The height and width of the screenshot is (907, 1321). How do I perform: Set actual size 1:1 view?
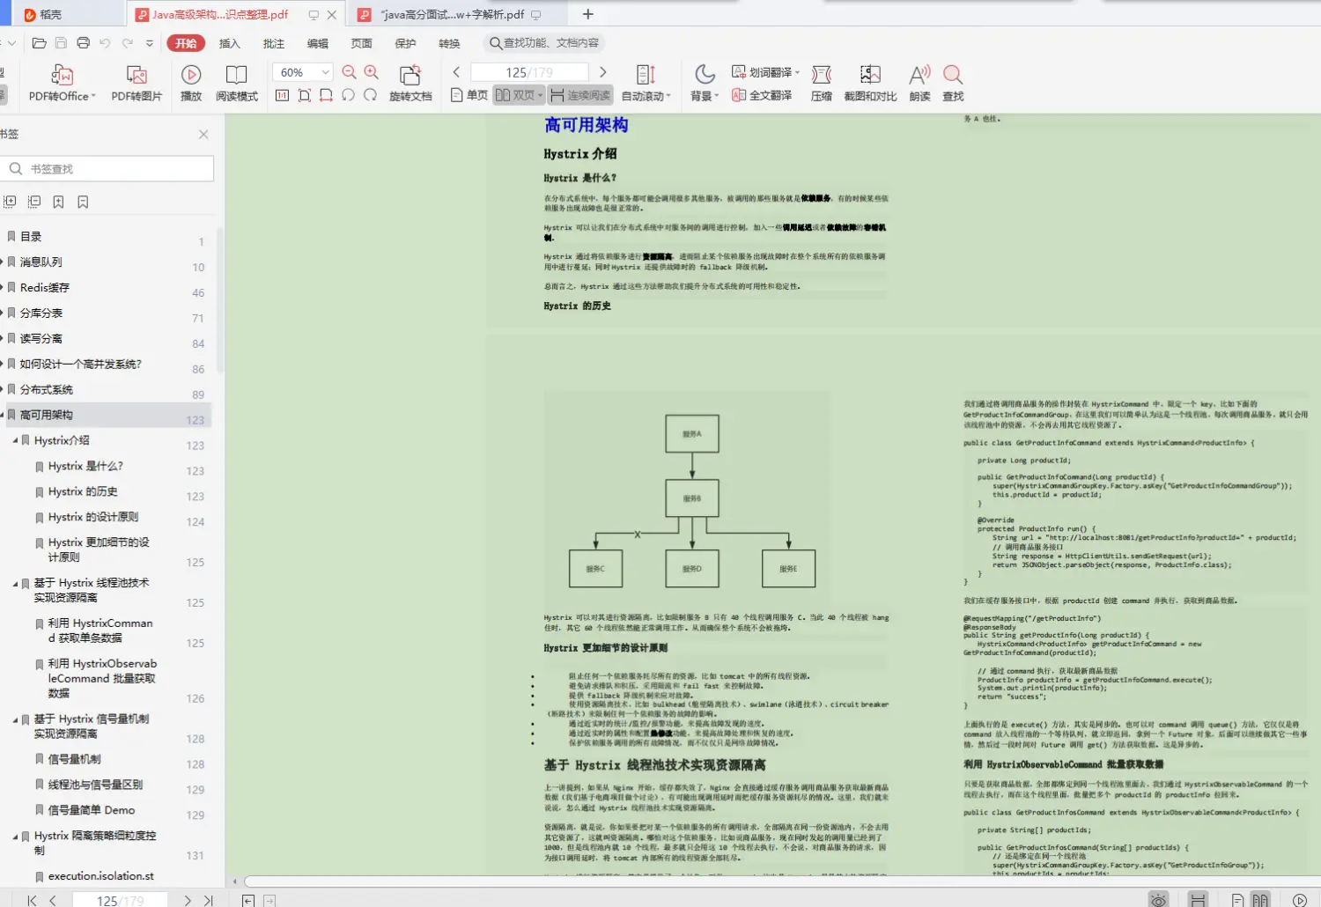tap(282, 95)
